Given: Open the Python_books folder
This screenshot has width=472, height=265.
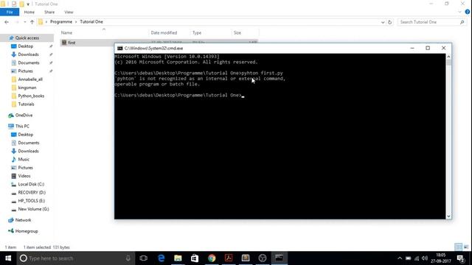Looking at the screenshot, I should (x=31, y=96).
